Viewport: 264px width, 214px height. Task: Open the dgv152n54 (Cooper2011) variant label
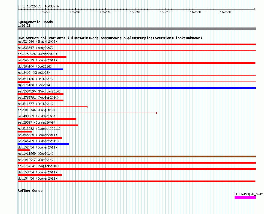coord(37,147)
